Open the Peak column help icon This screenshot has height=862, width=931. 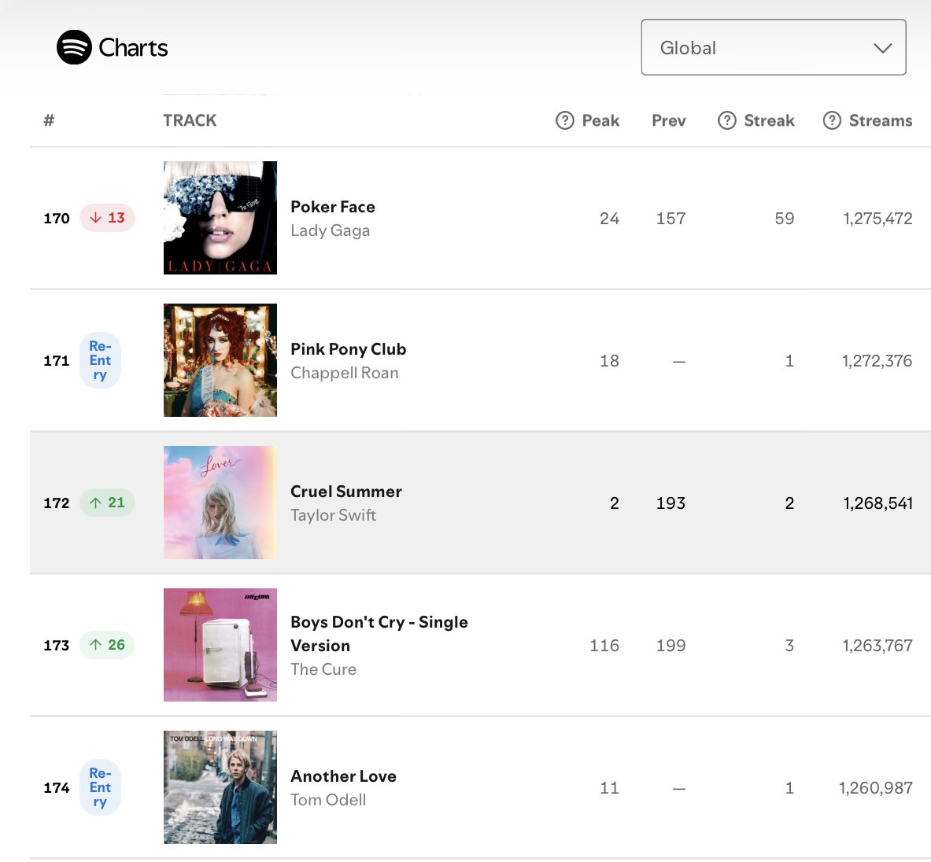(x=564, y=120)
